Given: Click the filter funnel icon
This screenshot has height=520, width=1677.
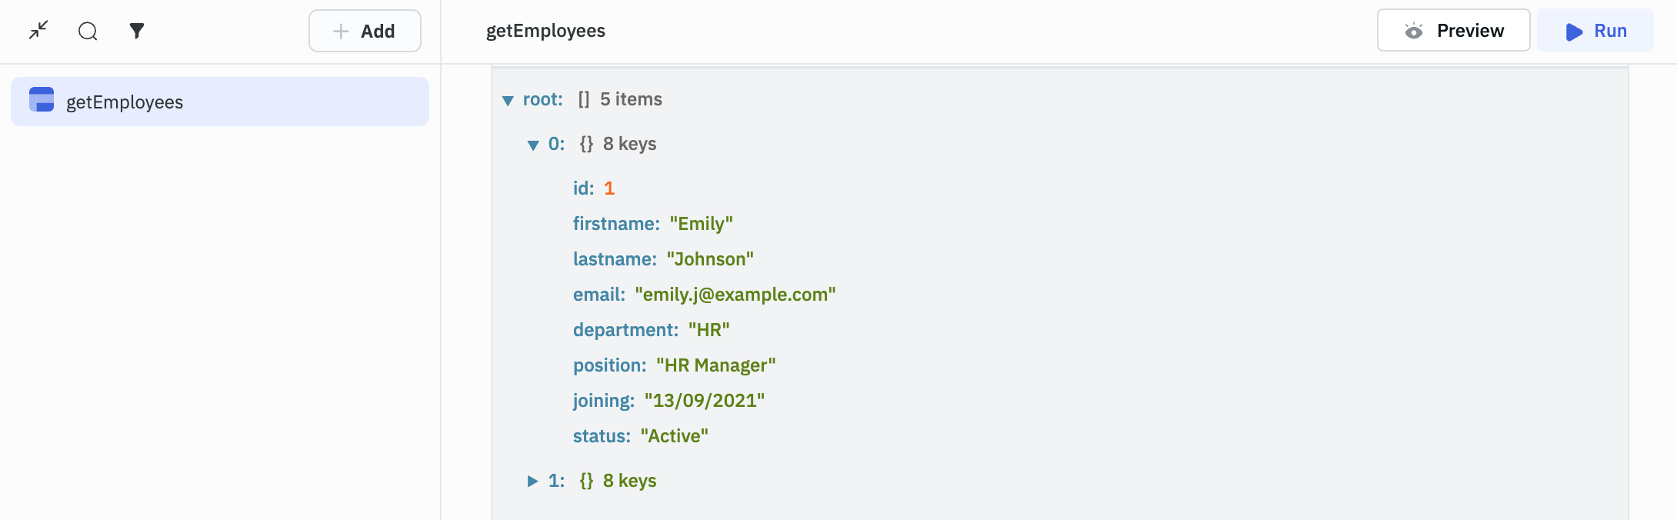Looking at the screenshot, I should 137,31.
